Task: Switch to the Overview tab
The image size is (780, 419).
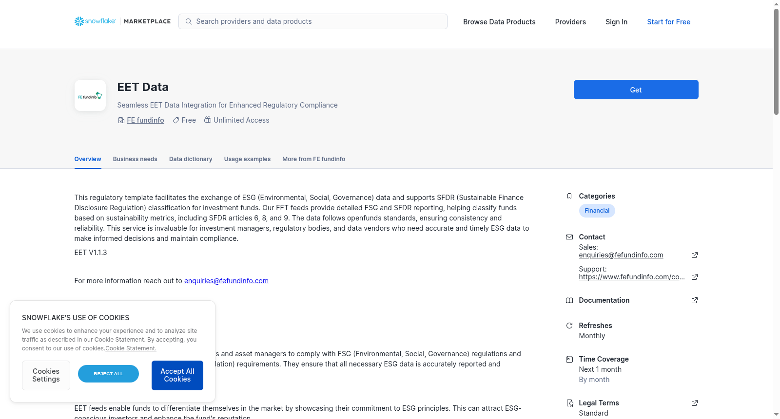Action: [x=88, y=159]
